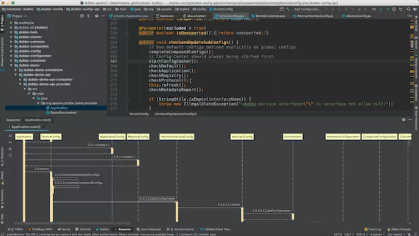Image resolution: width=419 pixels, height=236 pixels.
Task: Open the Version Control tool window
Action: 180,229
